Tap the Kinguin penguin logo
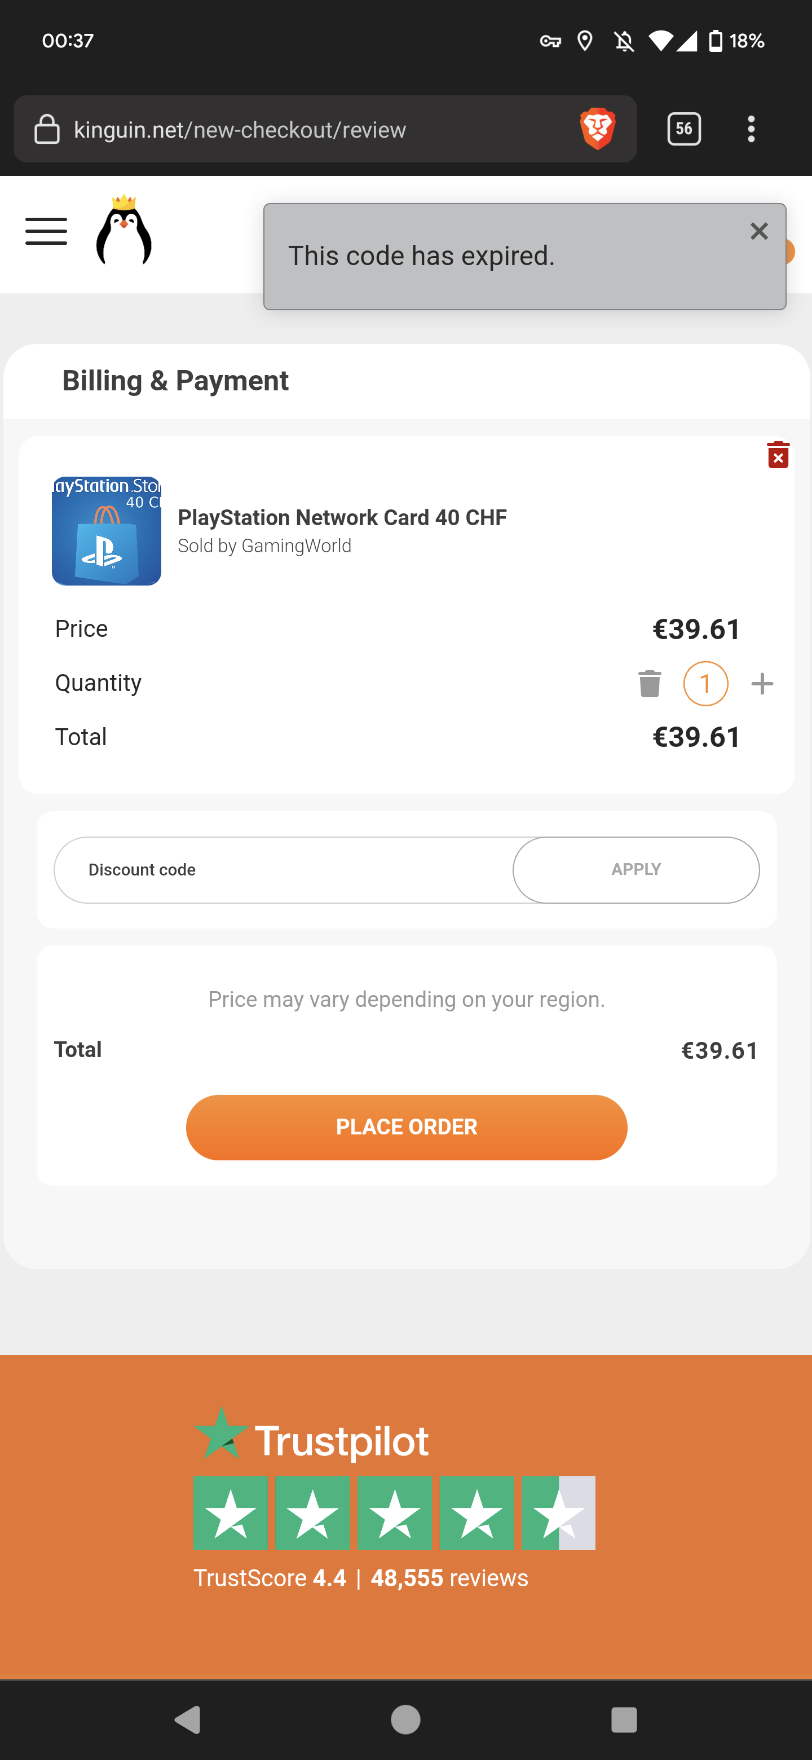The width and height of the screenshot is (812, 1760). pos(123,230)
